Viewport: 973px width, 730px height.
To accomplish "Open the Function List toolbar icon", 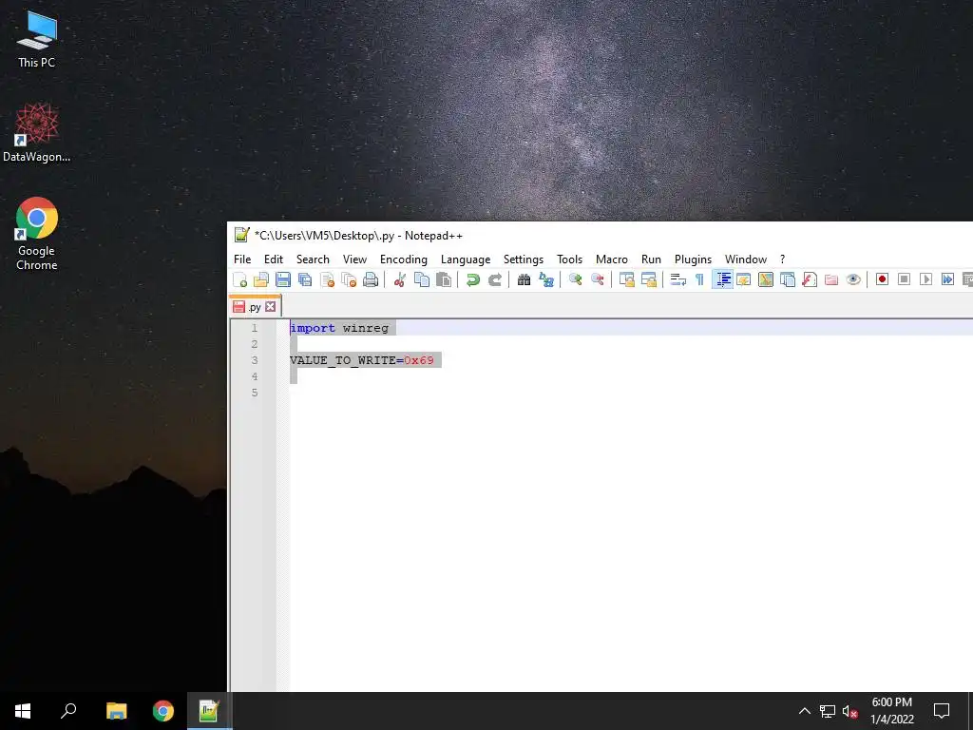I will click(x=810, y=279).
